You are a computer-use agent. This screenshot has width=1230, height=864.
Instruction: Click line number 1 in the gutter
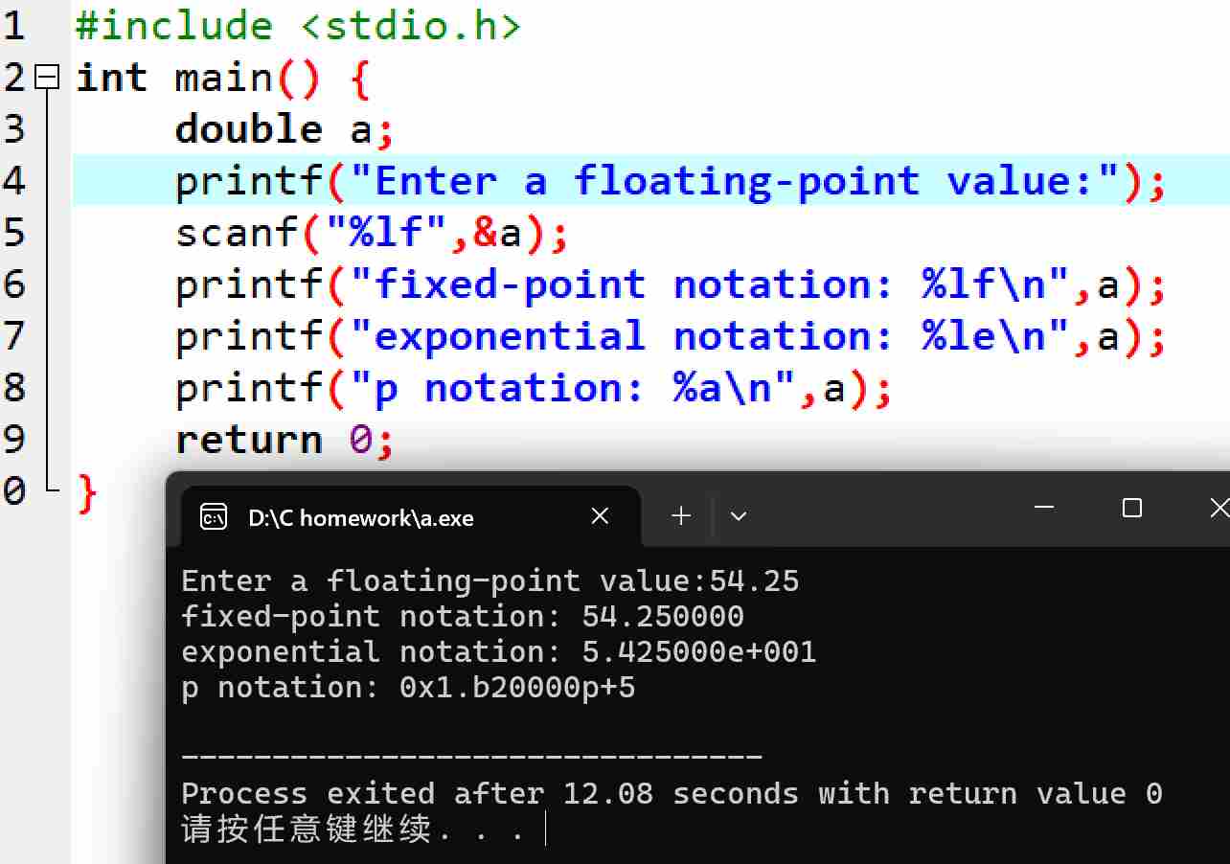[13, 26]
